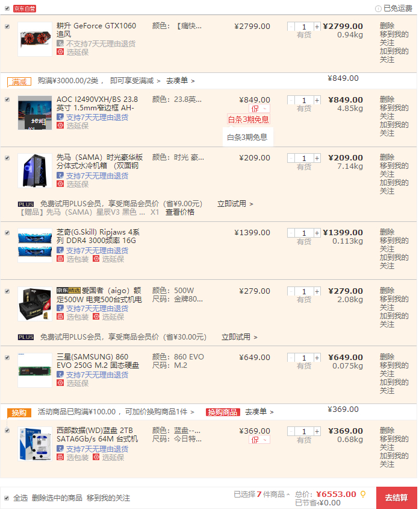Select 选包装 gift wrap icon for WD drive
The height and width of the screenshot is (509, 419).
pyautogui.click(x=60, y=457)
